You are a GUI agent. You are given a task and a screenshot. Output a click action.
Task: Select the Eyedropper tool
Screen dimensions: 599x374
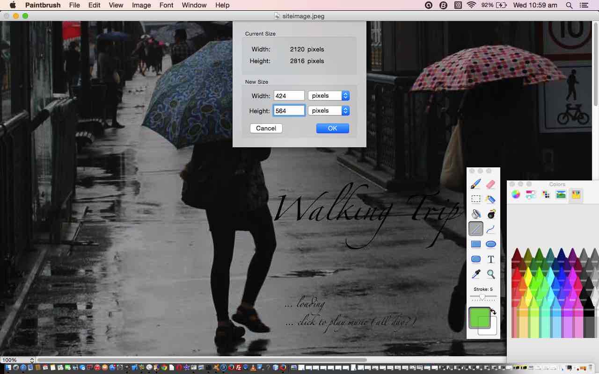click(475, 274)
